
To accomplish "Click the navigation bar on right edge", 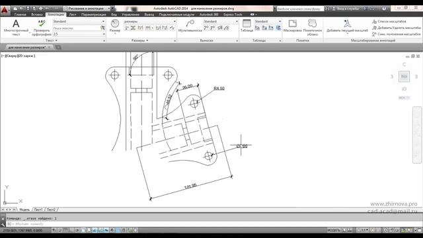I will coord(417,135).
